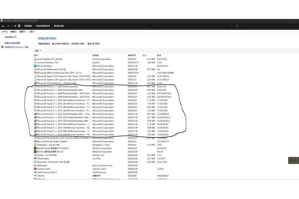Open the address bar history dropdown arrow
The height and width of the screenshot is (199, 299).
(231, 26)
